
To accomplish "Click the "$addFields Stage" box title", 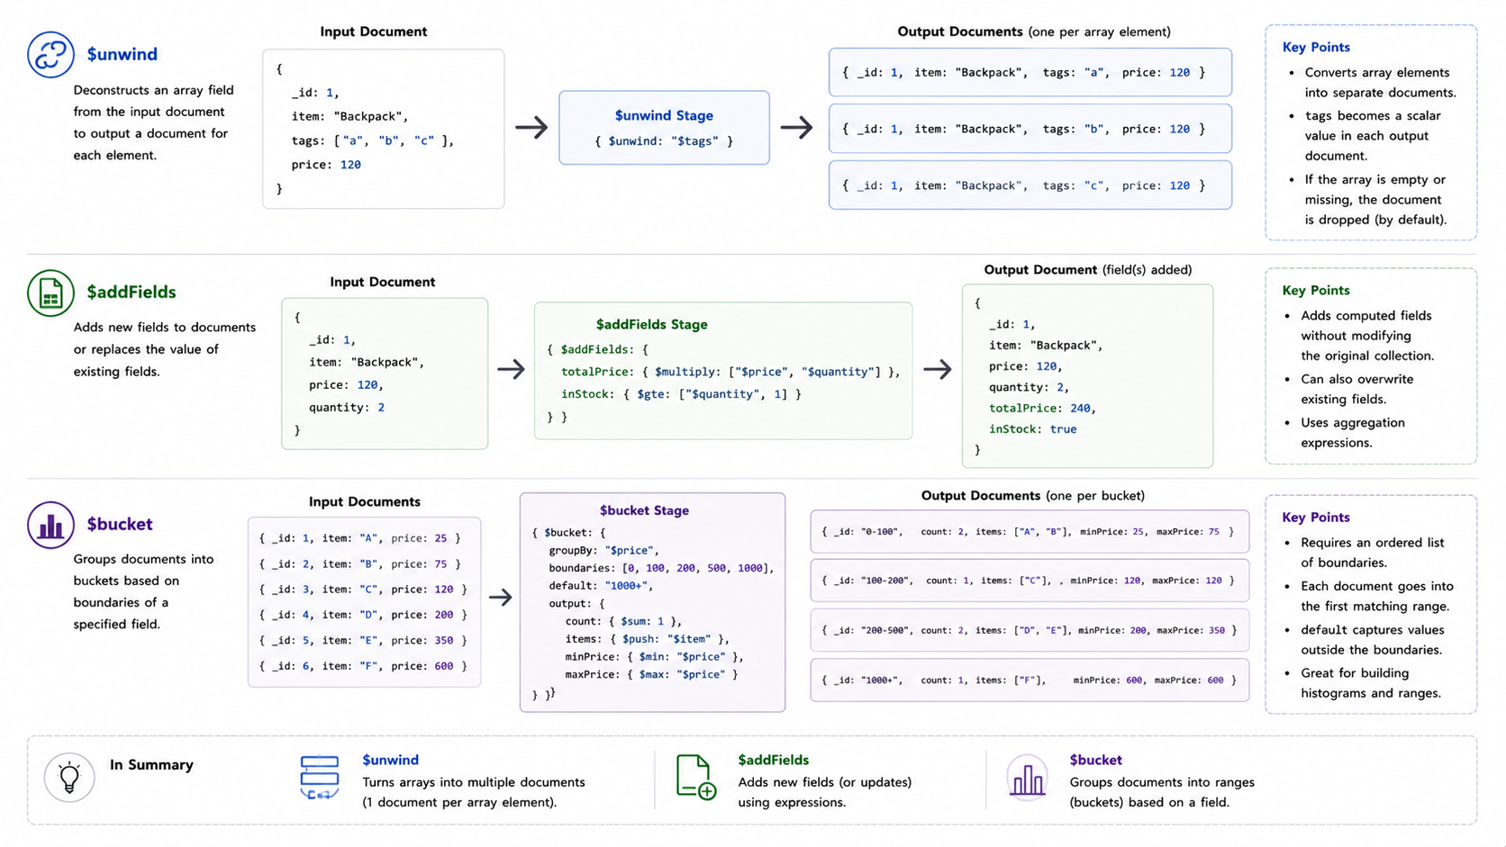I will (x=651, y=324).
